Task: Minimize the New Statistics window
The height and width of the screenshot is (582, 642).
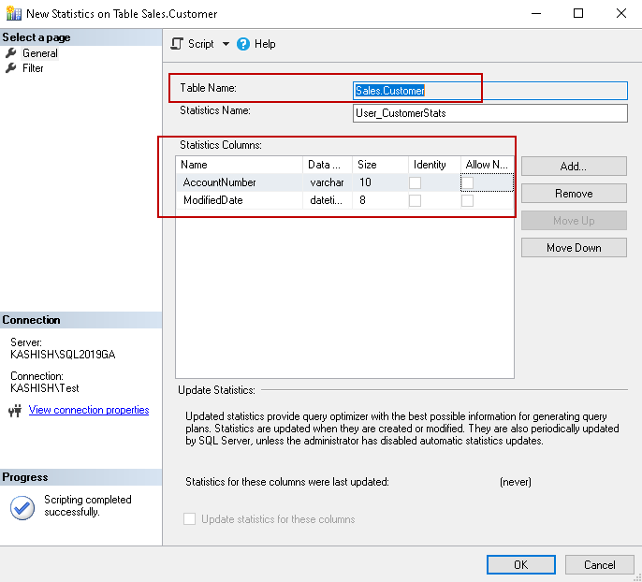Action: [536, 13]
